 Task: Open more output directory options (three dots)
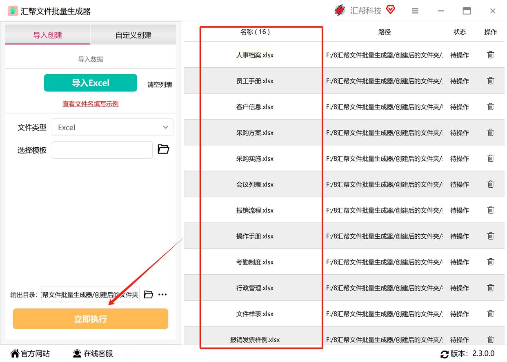[x=162, y=295]
